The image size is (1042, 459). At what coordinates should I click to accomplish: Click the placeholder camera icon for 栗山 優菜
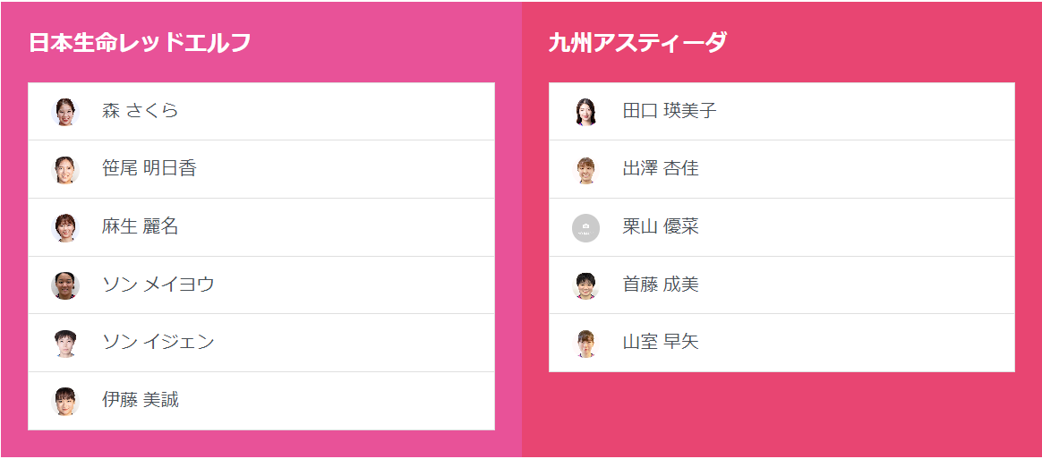(585, 227)
